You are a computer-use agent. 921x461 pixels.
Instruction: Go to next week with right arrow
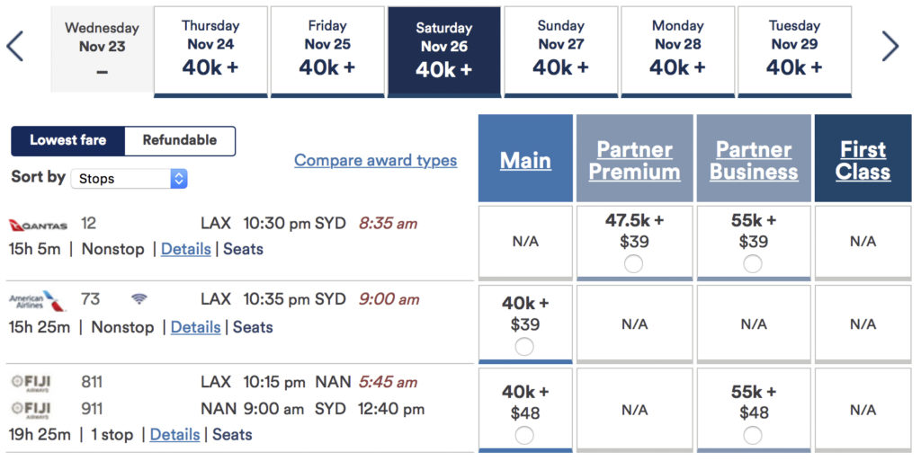point(890,46)
